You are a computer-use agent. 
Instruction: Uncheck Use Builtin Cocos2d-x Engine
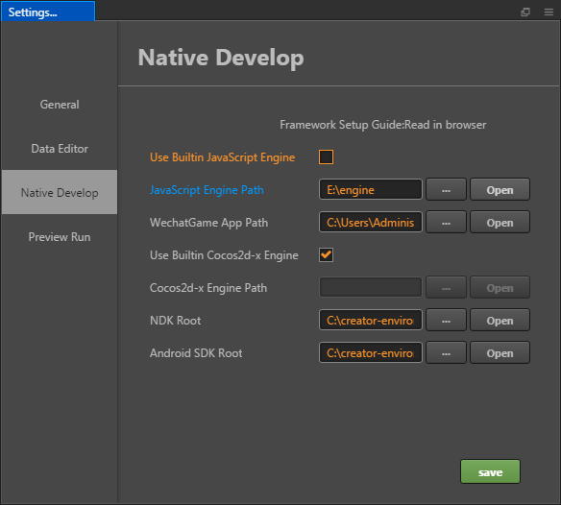pos(326,255)
